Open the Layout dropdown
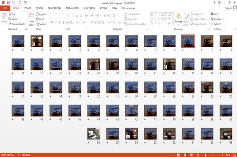 41,14
